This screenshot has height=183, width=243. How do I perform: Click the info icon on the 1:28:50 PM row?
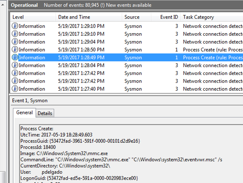(x=15, y=50)
